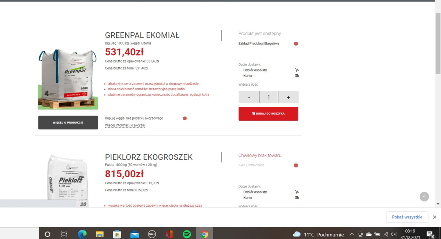Select Zakład Produkcji Ekopaliwa radio button
The width and height of the screenshot is (441, 239).
coord(296,44)
